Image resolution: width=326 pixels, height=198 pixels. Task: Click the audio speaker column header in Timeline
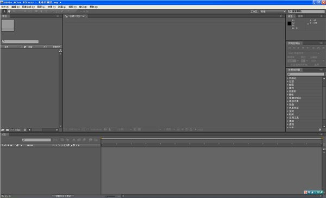point(5,145)
